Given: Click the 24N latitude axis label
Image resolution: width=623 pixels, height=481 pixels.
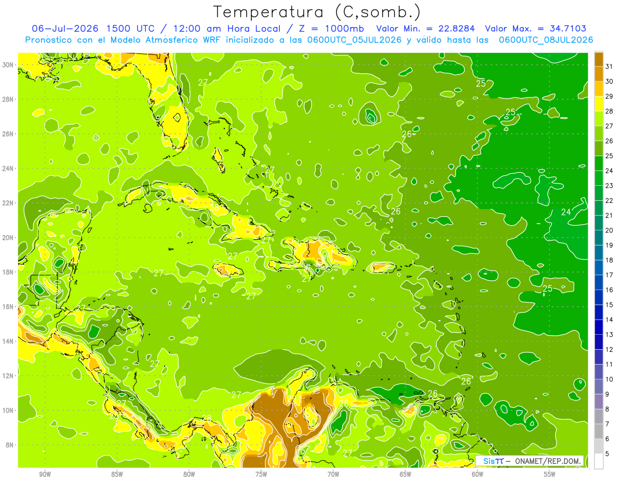Looking at the screenshot, I should [8, 169].
